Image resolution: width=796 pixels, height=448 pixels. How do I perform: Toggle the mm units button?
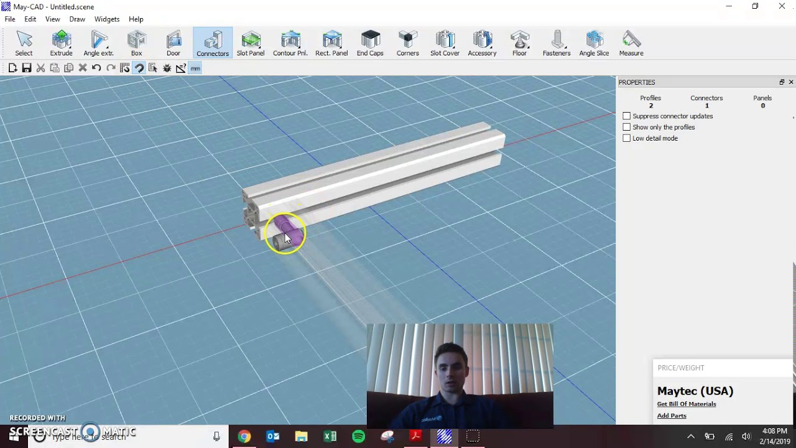(195, 68)
